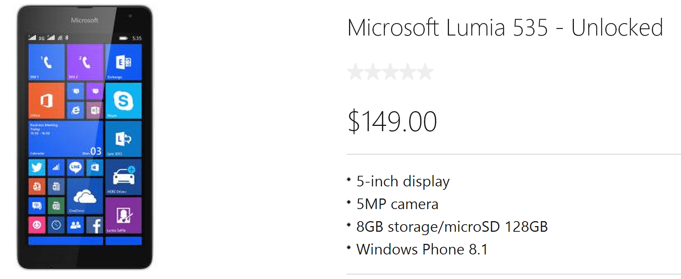681x279 pixels.
Task: Click the Windows Phone 8.1 bullet text
Action: tap(422, 250)
